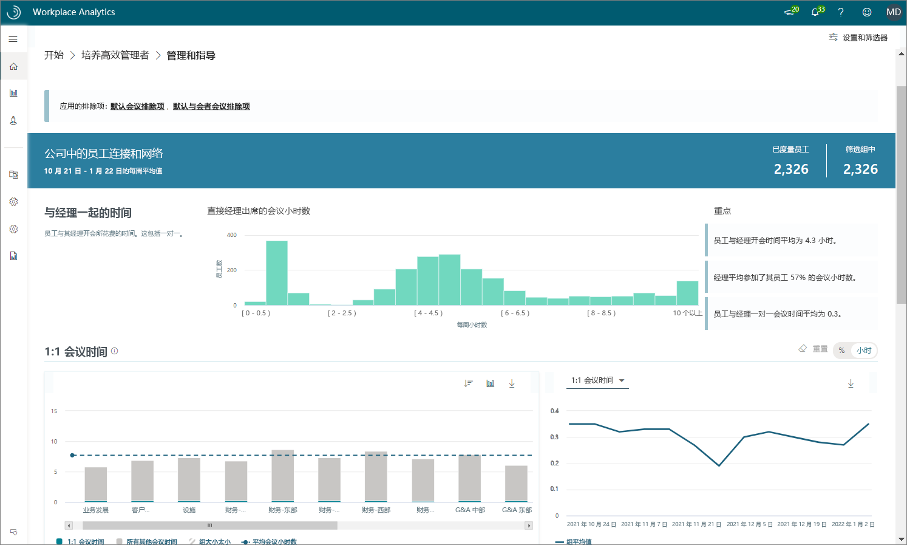Open the 默认与会者会议排除项 link
Viewport: 907px width, 545px height.
(x=211, y=106)
